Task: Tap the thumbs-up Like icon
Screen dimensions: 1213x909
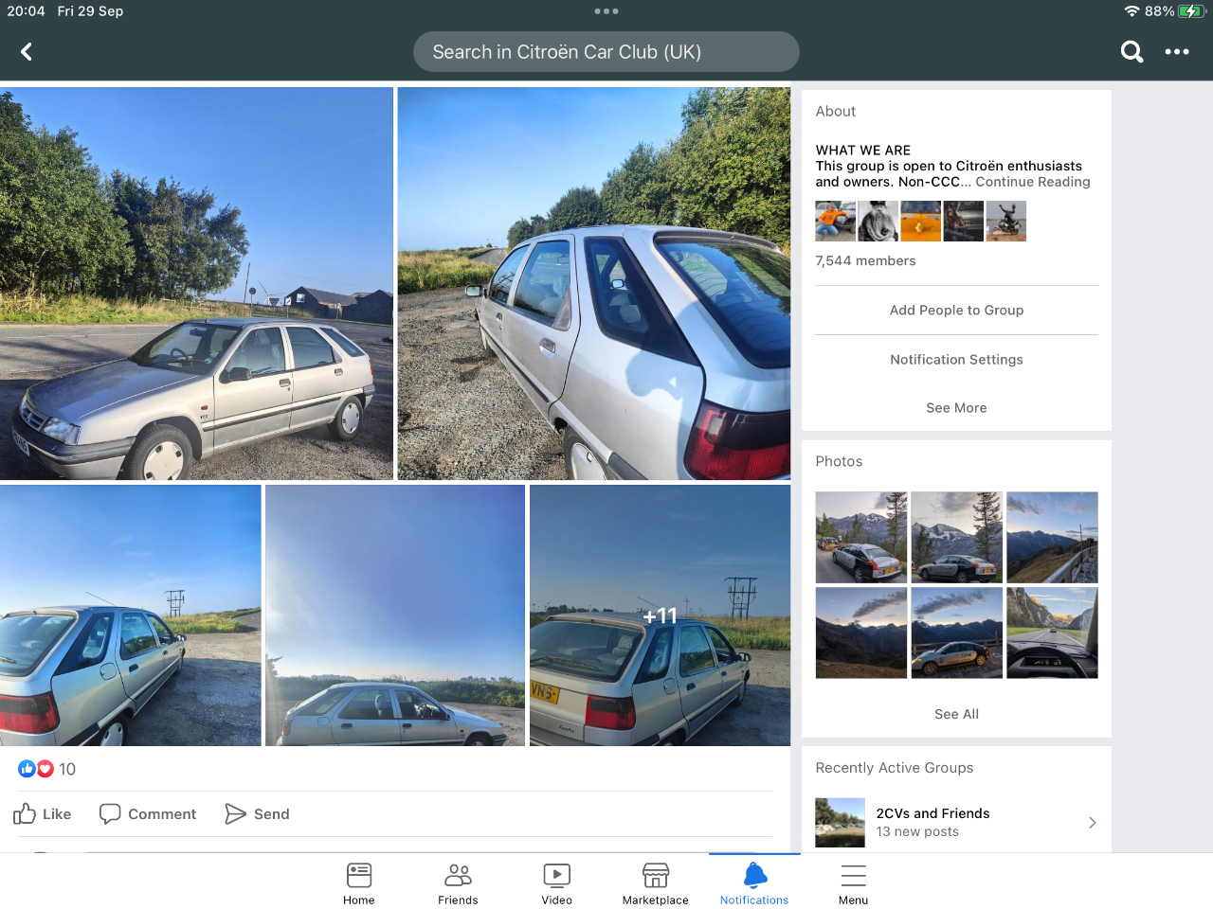Action: [x=25, y=813]
